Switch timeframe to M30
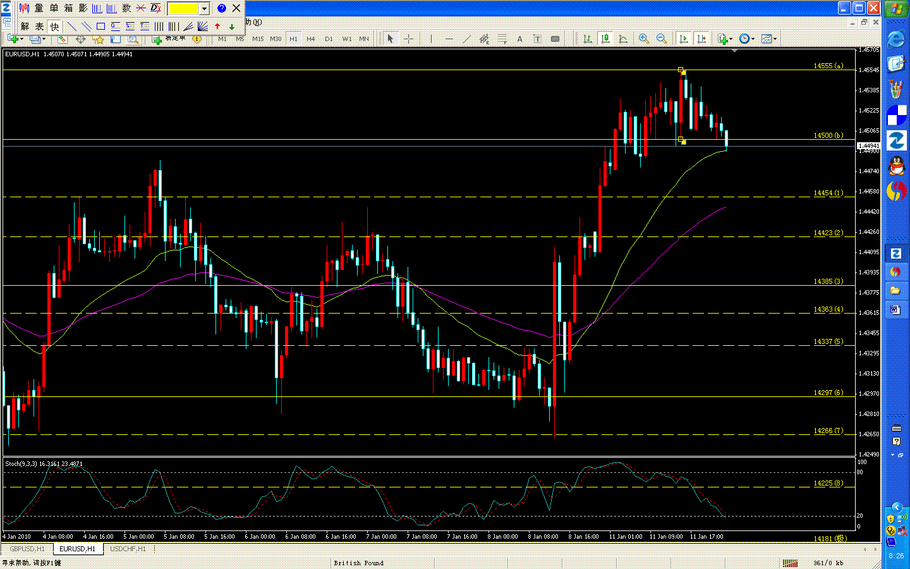The width and height of the screenshot is (910, 569). 276,39
